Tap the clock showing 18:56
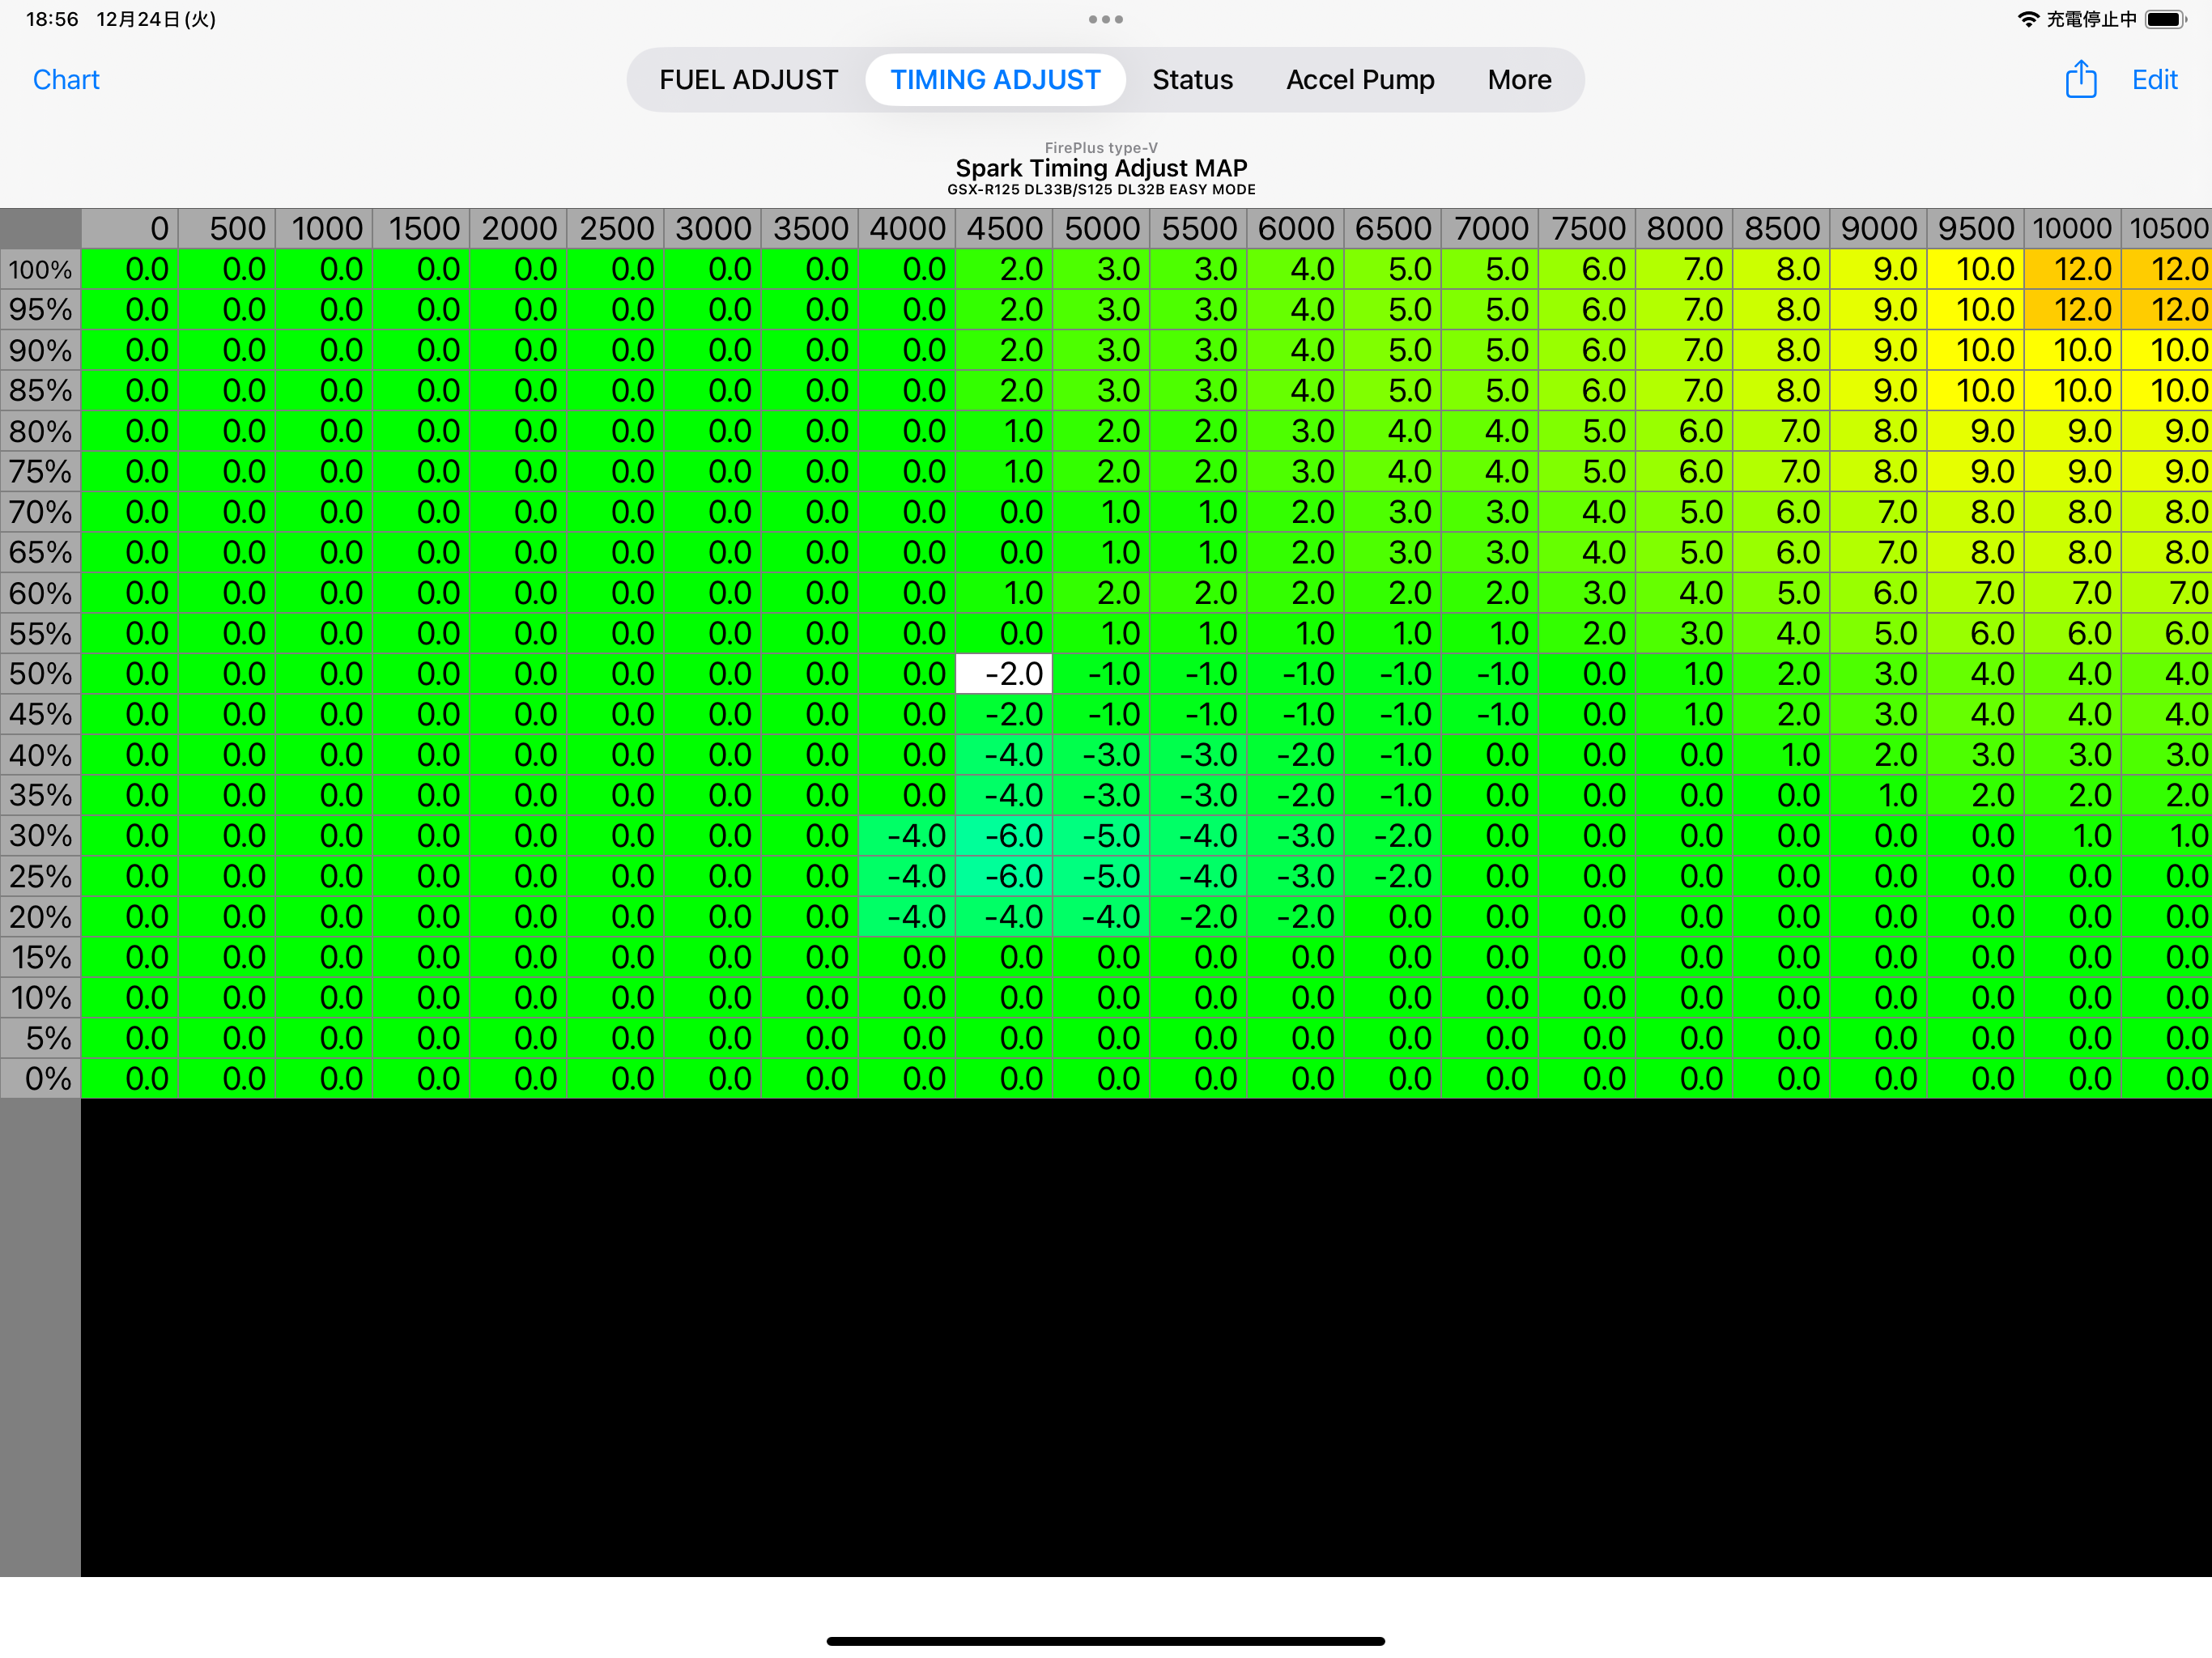2212x1658 pixels. pos(52,19)
